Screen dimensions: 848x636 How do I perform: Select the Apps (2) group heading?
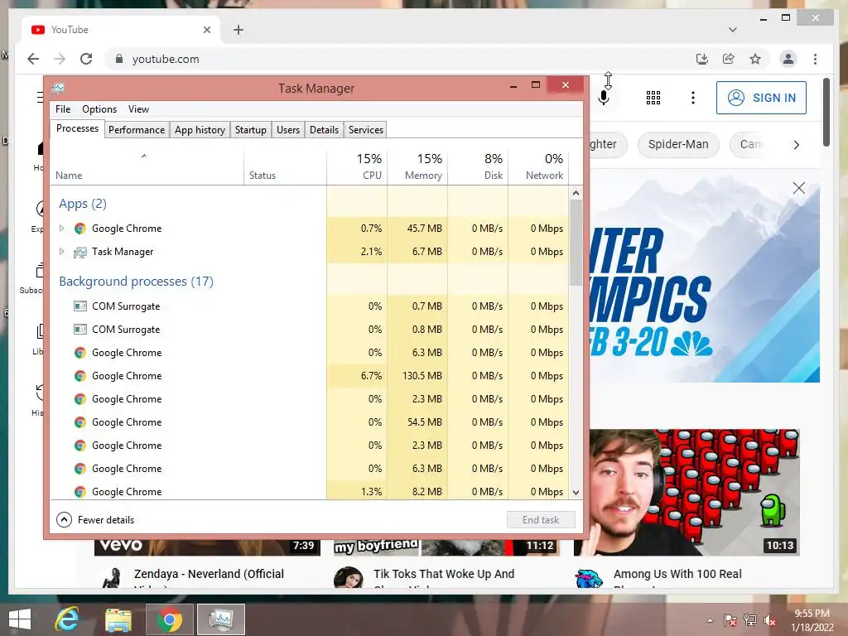point(83,204)
